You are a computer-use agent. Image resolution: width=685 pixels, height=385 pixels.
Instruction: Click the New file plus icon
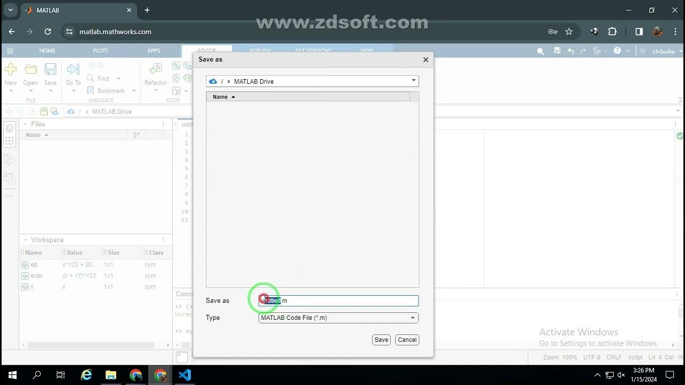tap(11, 69)
